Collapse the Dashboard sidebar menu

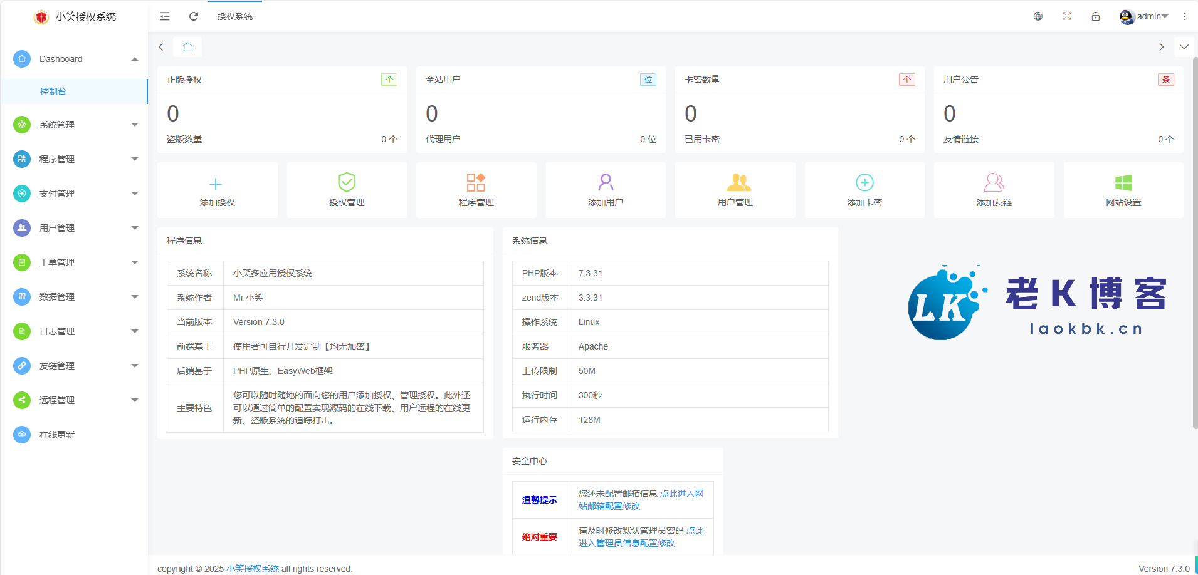pyautogui.click(x=74, y=59)
